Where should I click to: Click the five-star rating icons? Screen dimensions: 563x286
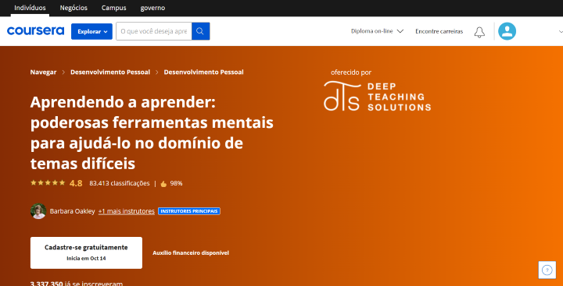click(48, 183)
